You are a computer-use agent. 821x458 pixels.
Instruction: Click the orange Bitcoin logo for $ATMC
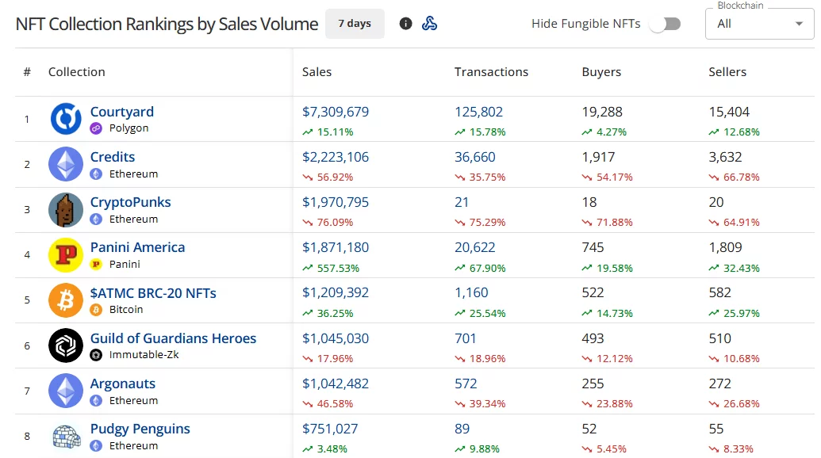66,300
